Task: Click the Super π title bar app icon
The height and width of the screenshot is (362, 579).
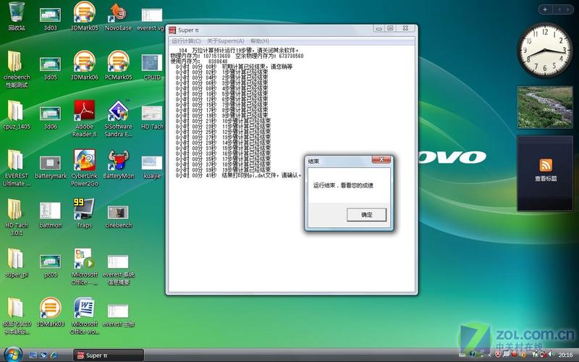Action: pos(172,30)
